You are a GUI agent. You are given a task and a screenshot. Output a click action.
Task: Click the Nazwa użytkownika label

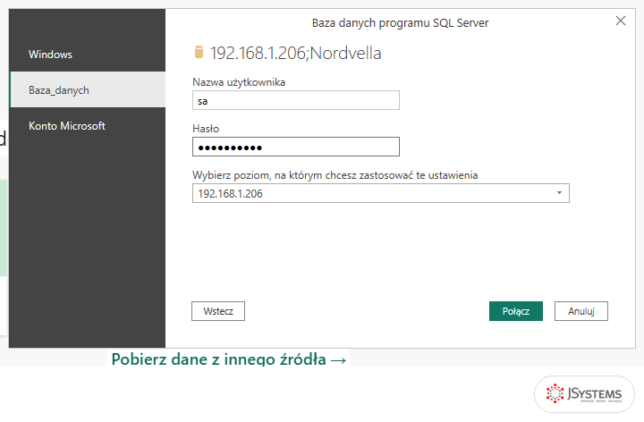pyautogui.click(x=239, y=82)
